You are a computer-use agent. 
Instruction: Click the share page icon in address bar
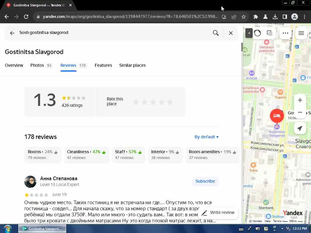(x=234, y=17)
